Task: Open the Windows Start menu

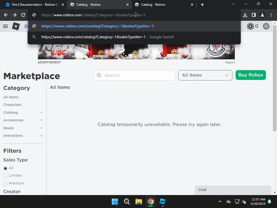Action: tap(115, 201)
